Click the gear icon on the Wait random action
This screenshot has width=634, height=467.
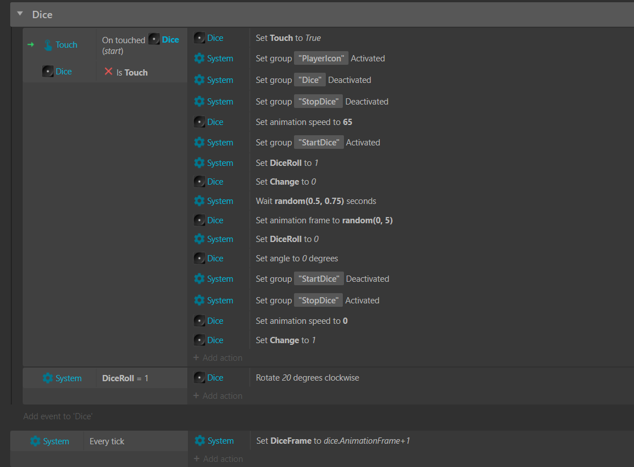(x=199, y=201)
